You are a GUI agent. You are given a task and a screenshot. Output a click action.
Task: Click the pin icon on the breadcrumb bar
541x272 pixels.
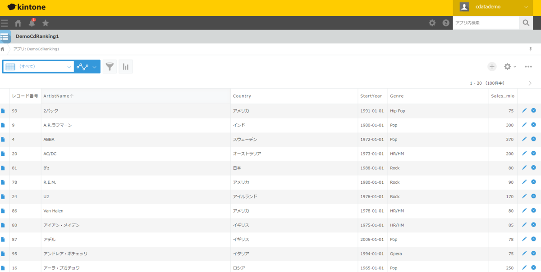tap(530, 49)
